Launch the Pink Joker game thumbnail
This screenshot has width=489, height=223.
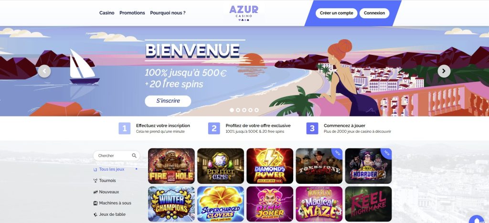(x=270, y=204)
